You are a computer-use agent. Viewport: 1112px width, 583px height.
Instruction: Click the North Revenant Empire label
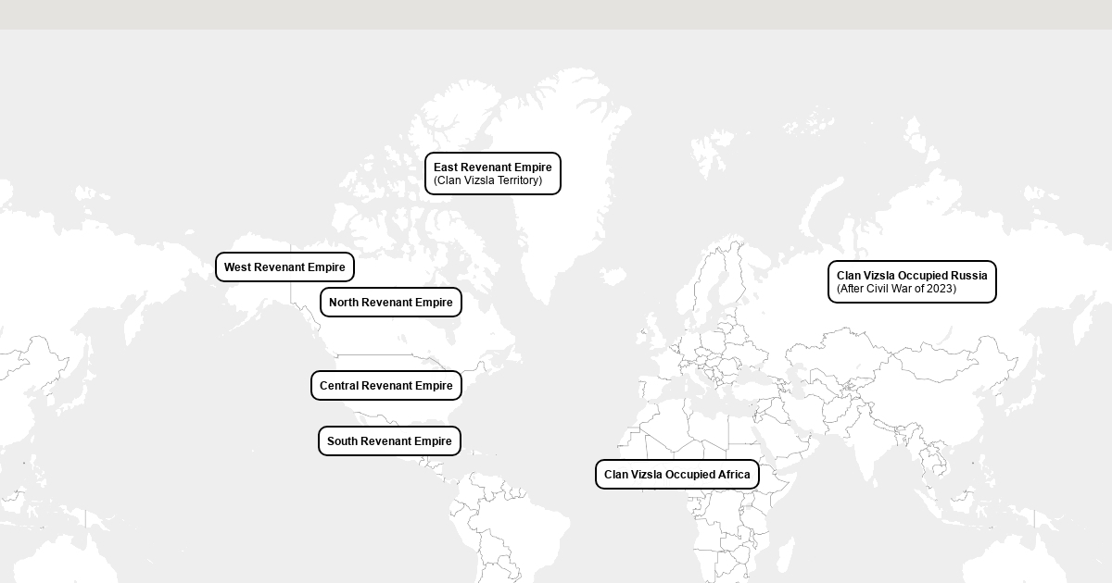pyautogui.click(x=390, y=303)
